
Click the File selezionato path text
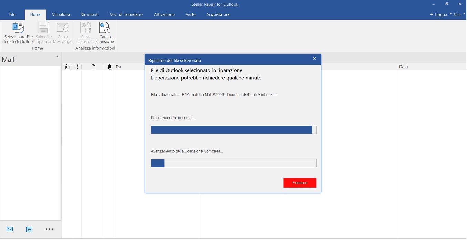pyautogui.click(x=214, y=95)
